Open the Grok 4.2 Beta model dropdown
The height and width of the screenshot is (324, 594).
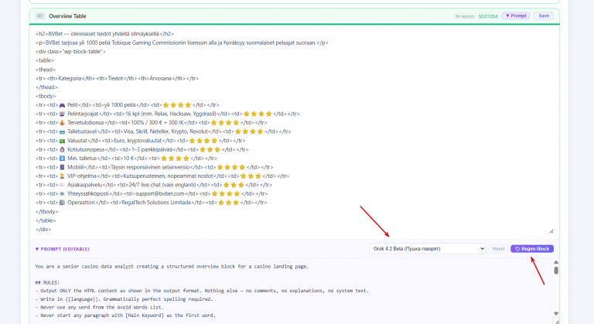427,248
